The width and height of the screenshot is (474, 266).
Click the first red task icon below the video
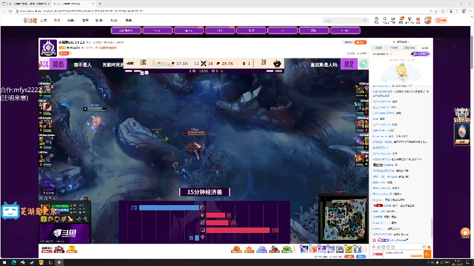tap(47, 249)
